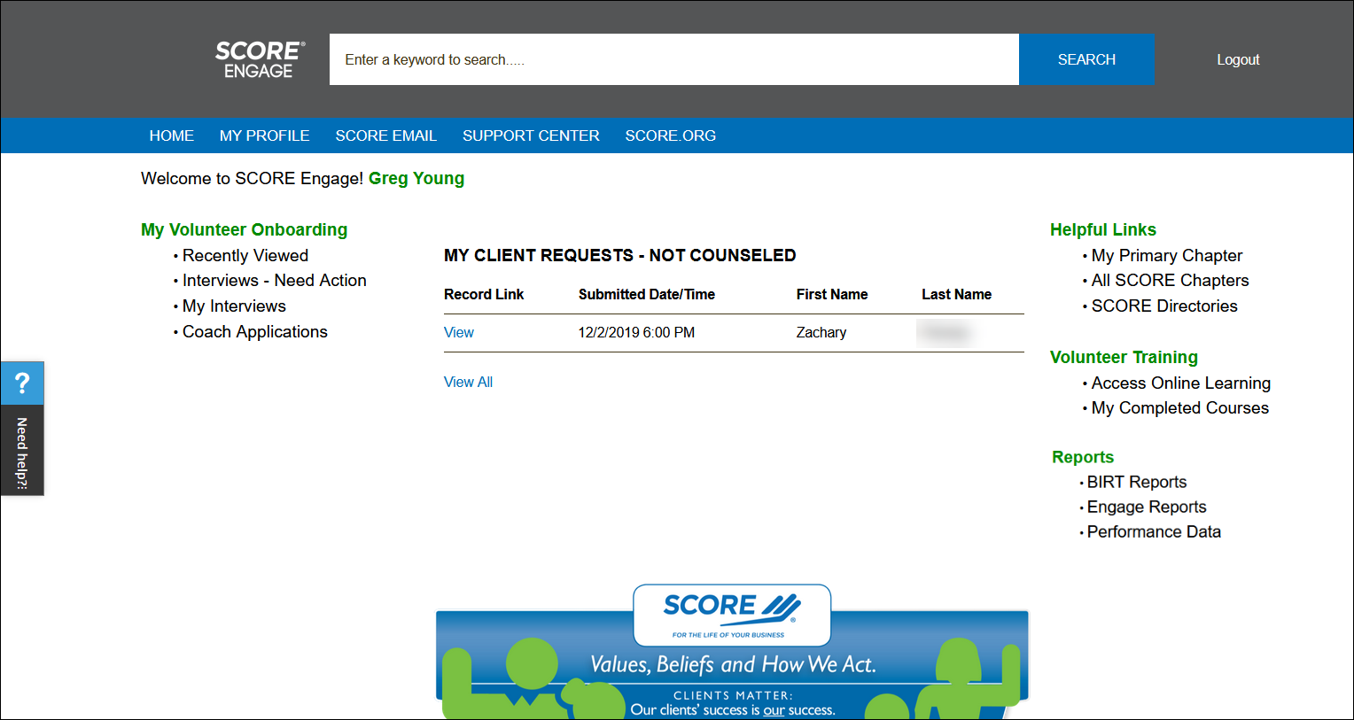Open My Interviews link
The image size is (1354, 720).
pyautogui.click(x=234, y=306)
